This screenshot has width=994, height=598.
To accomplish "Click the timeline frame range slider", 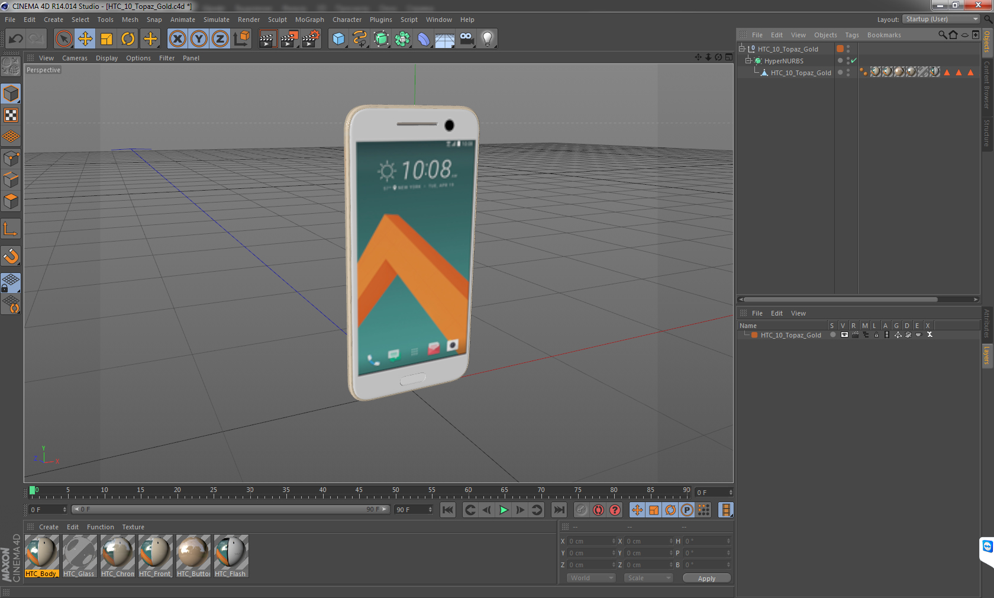I will [231, 510].
